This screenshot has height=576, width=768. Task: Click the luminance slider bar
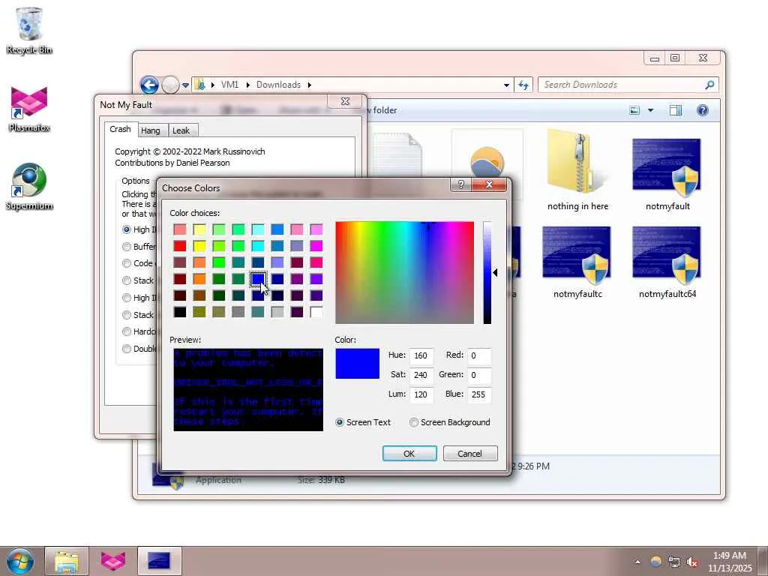487,272
